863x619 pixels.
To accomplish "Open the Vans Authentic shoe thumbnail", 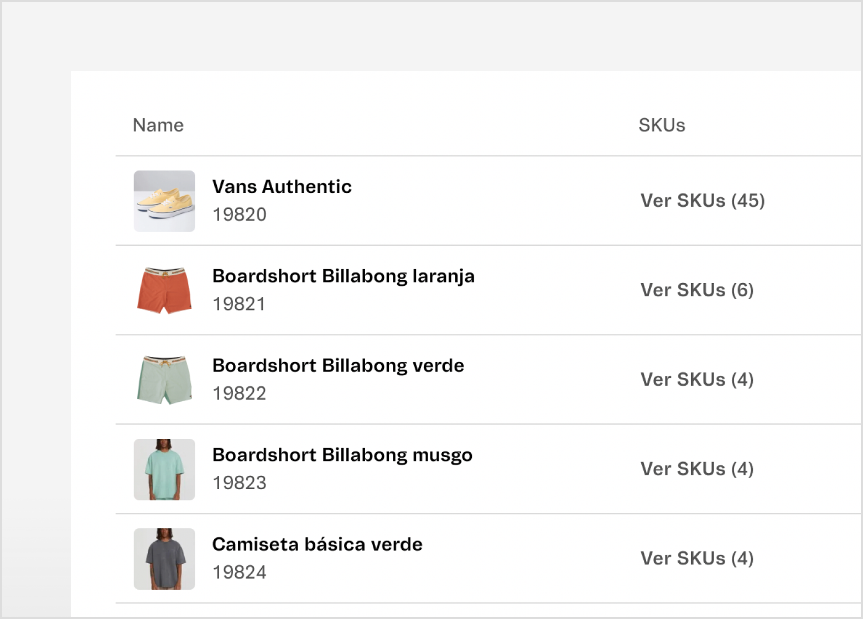I will (x=164, y=201).
